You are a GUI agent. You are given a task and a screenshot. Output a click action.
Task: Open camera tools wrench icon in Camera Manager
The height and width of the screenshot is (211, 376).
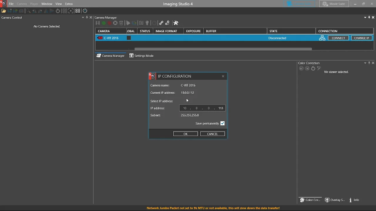pyautogui.click(x=176, y=23)
